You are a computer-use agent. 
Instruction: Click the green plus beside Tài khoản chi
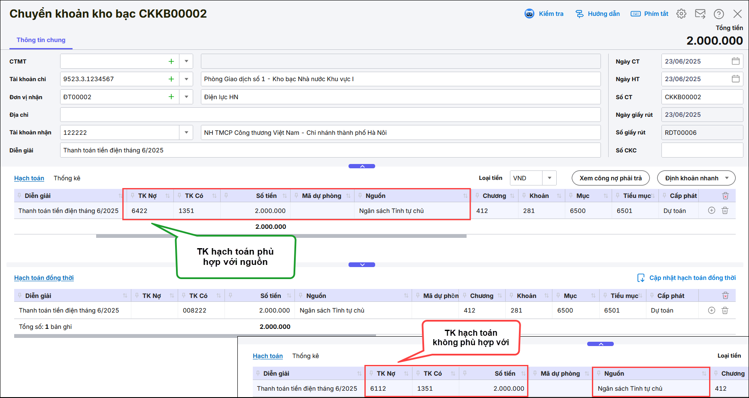click(171, 79)
